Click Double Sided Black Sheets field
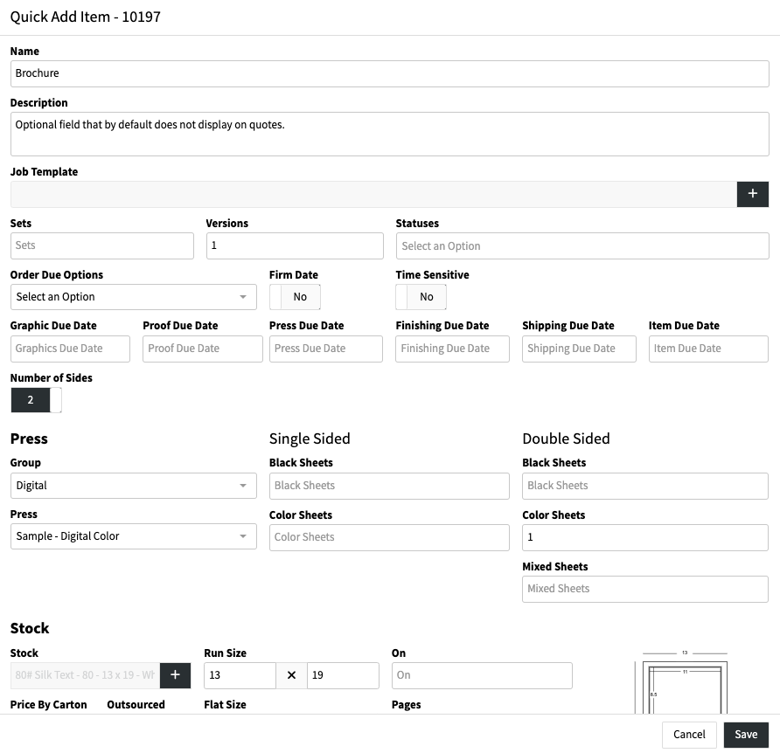Viewport: 780px width, 753px height. point(645,486)
